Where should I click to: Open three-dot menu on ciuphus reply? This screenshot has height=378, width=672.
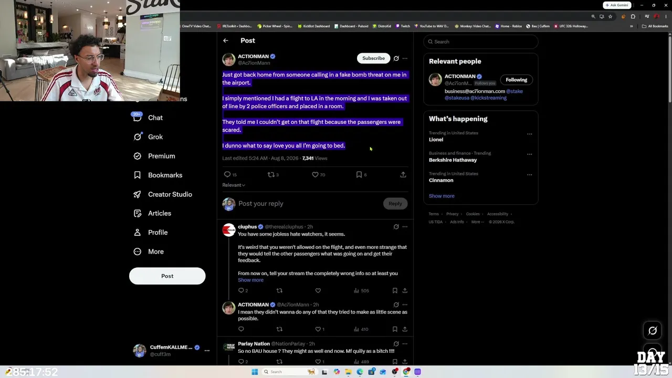(405, 227)
